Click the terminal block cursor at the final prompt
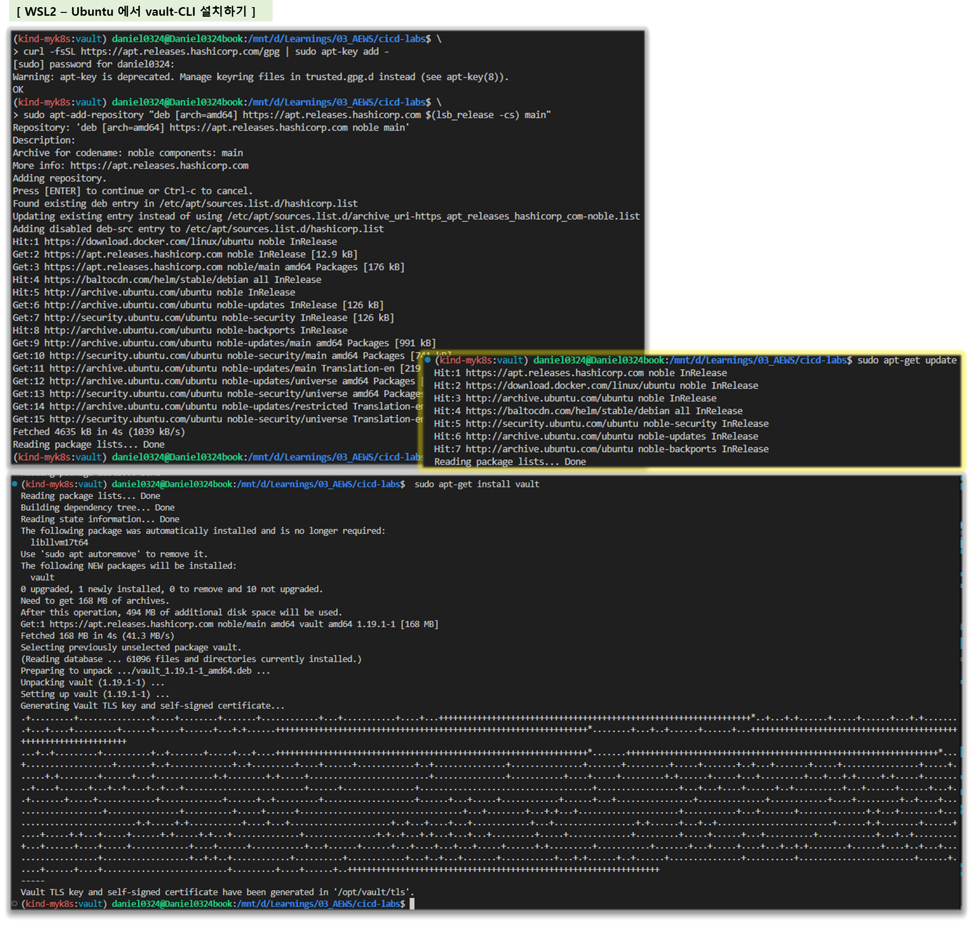973x925 pixels. coord(412,904)
